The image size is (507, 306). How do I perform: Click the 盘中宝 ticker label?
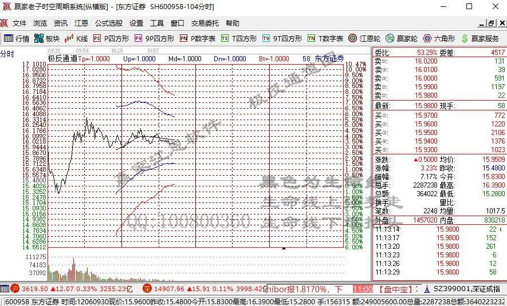pyautogui.click(x=395, y=289)
